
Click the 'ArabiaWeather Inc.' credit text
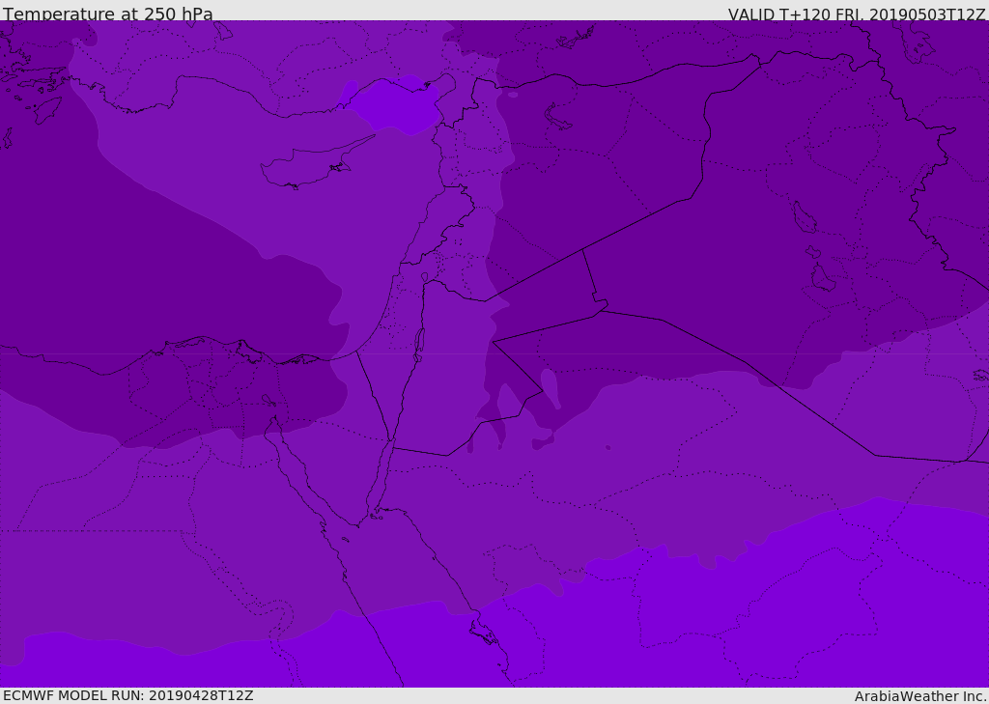pyautogui.click(x=920, y=696)
